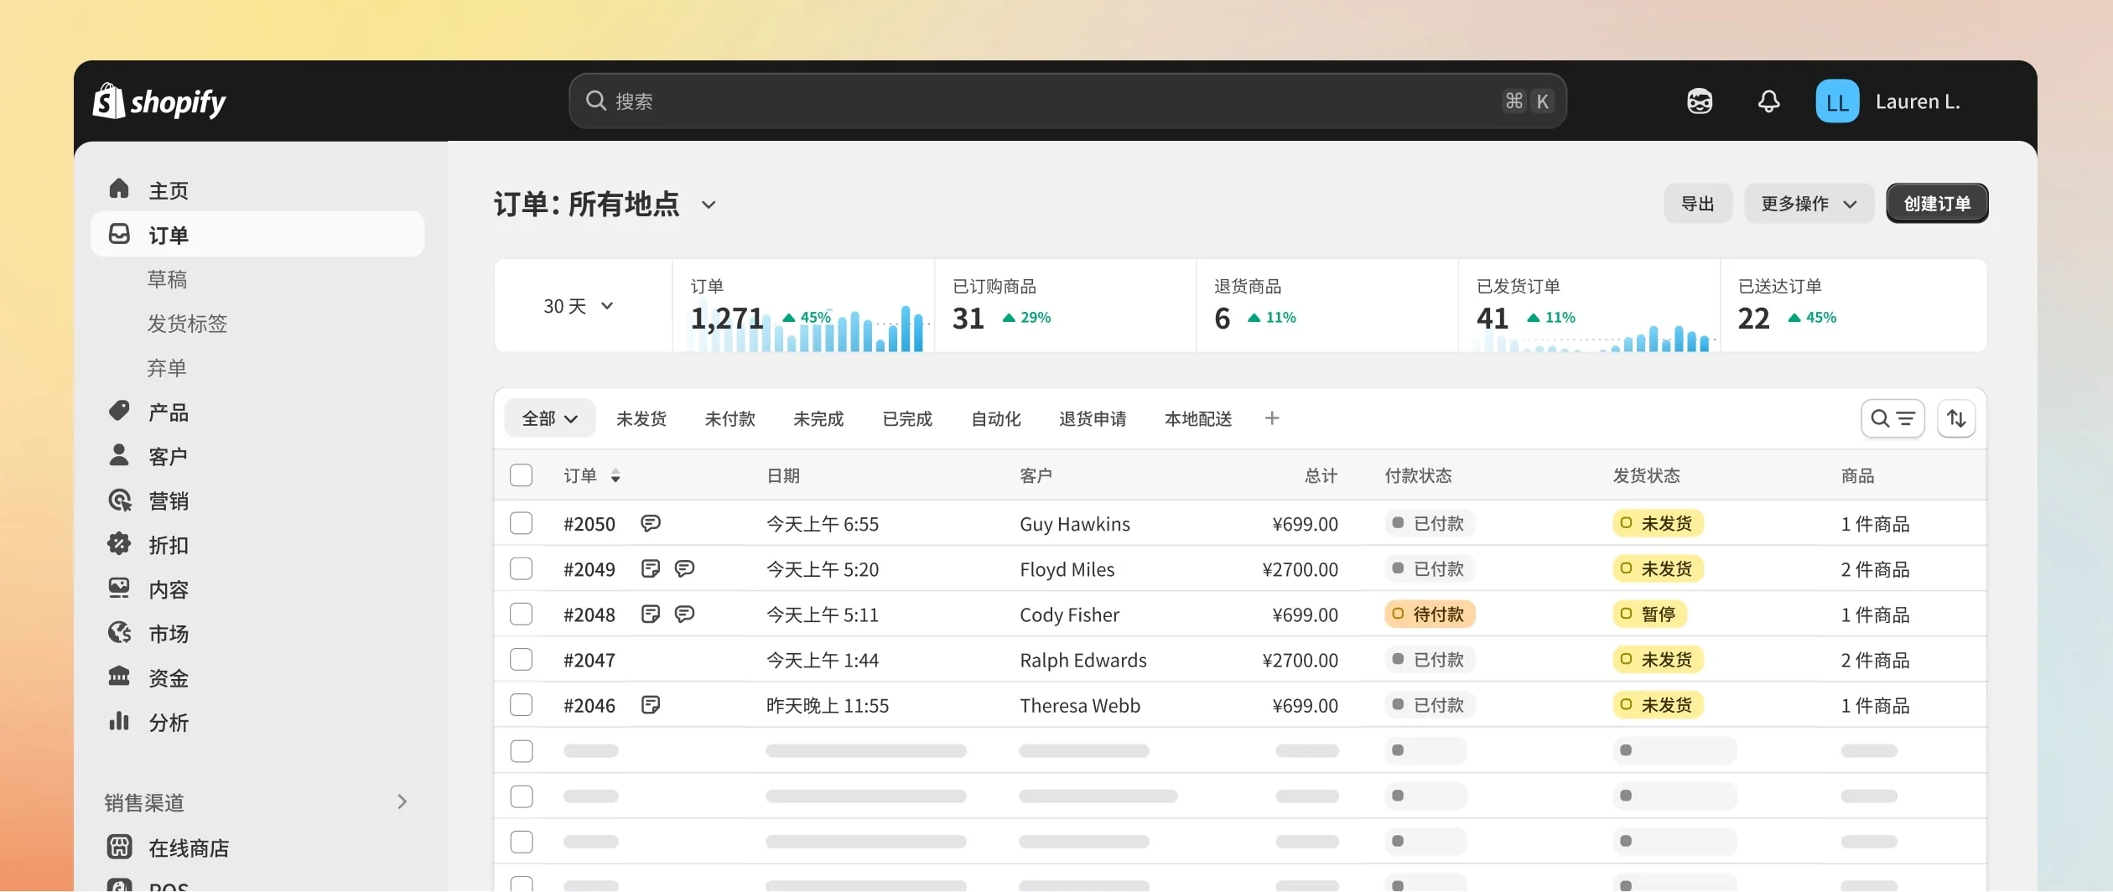Click the chat bubble icon on order #2050
2113x892 pixels.
click(x=651, y=523)
